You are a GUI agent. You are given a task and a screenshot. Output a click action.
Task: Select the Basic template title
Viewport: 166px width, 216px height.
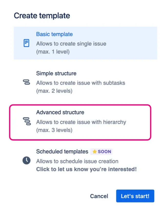[54, 34]
